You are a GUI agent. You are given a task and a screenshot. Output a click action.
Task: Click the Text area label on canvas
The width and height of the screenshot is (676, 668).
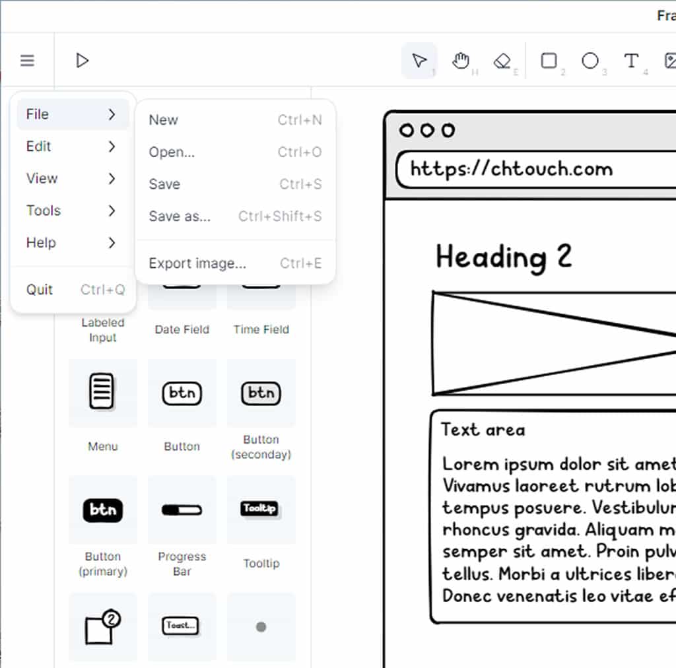(483, 430)
